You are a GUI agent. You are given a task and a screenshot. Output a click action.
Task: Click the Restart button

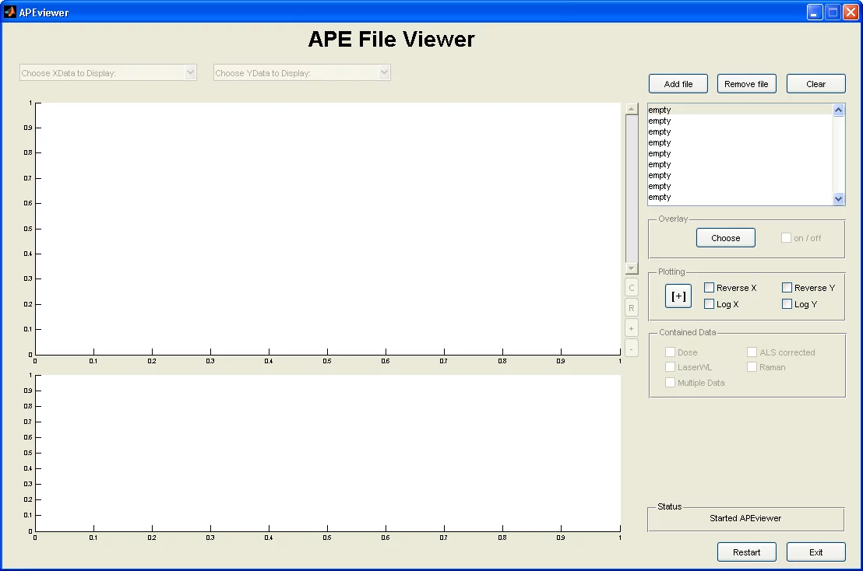tap(746, 552)
